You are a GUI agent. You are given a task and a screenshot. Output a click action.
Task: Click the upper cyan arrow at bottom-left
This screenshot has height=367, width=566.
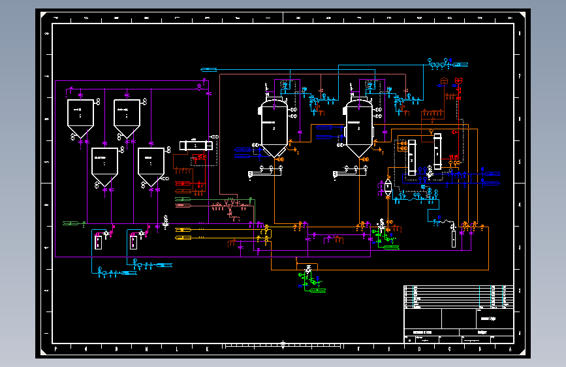[x=165, y=265]
